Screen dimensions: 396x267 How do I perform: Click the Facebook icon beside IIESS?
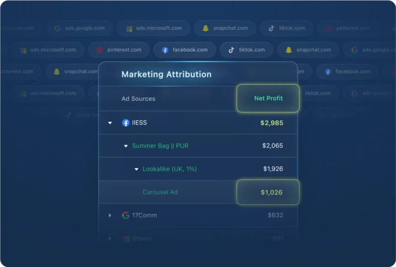click(x=126, y=123)
